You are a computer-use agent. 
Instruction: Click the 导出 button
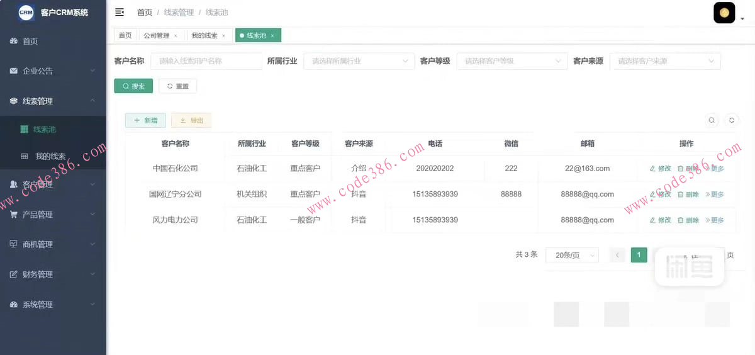pyautogui.click(x=191, y=120)
